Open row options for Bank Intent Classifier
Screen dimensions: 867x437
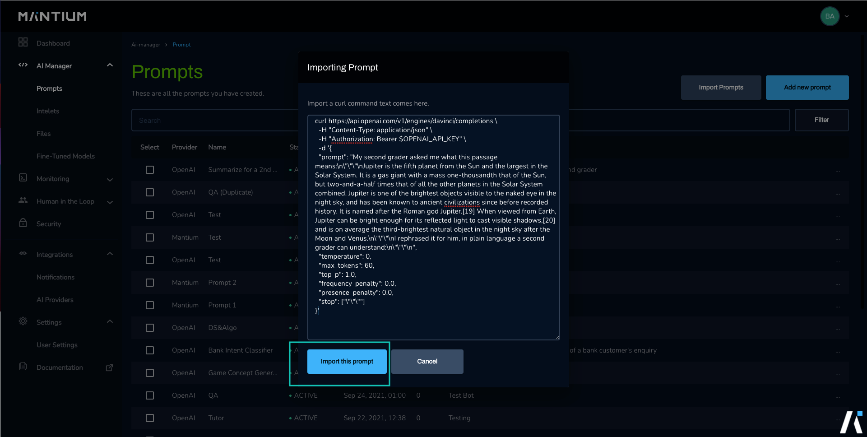coord(838,352)
